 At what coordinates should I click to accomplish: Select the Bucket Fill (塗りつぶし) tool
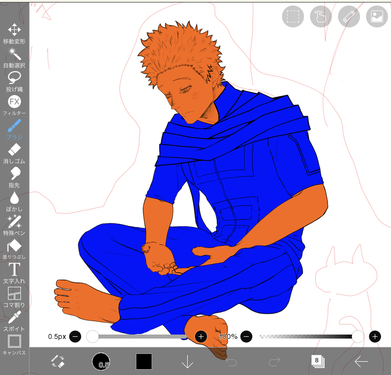pos(14,249)
